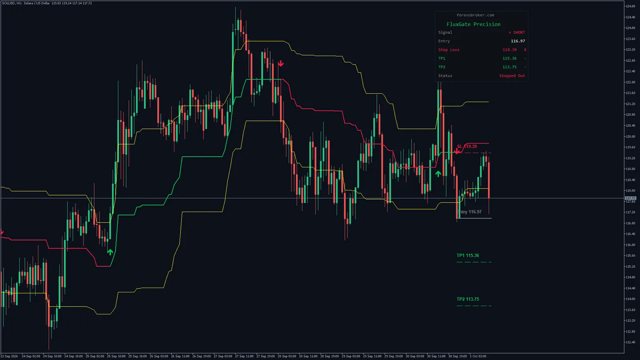Select the TP2 113.75 label on the chart
This screenshot has height=360, width=640.
468,299
